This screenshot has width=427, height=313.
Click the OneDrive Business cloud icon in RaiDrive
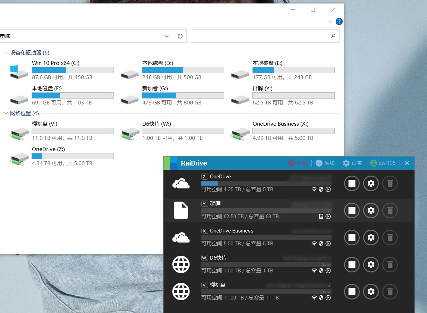click(181, 237)
